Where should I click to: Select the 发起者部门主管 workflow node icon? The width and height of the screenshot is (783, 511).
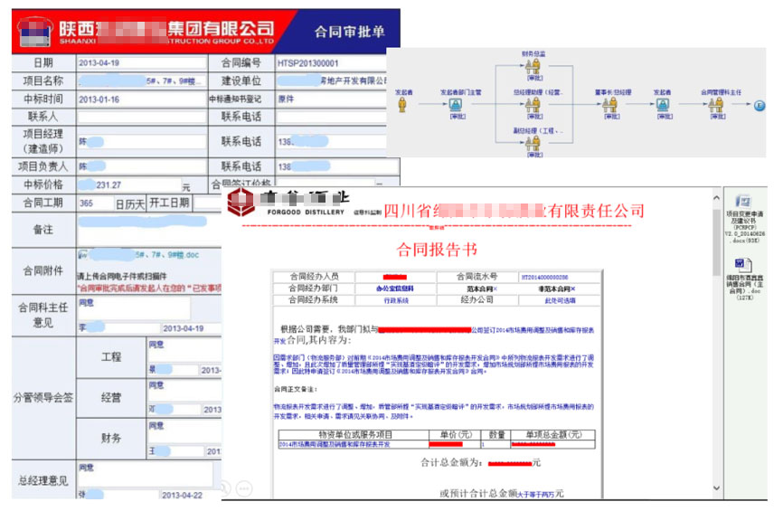click(457, 105)
